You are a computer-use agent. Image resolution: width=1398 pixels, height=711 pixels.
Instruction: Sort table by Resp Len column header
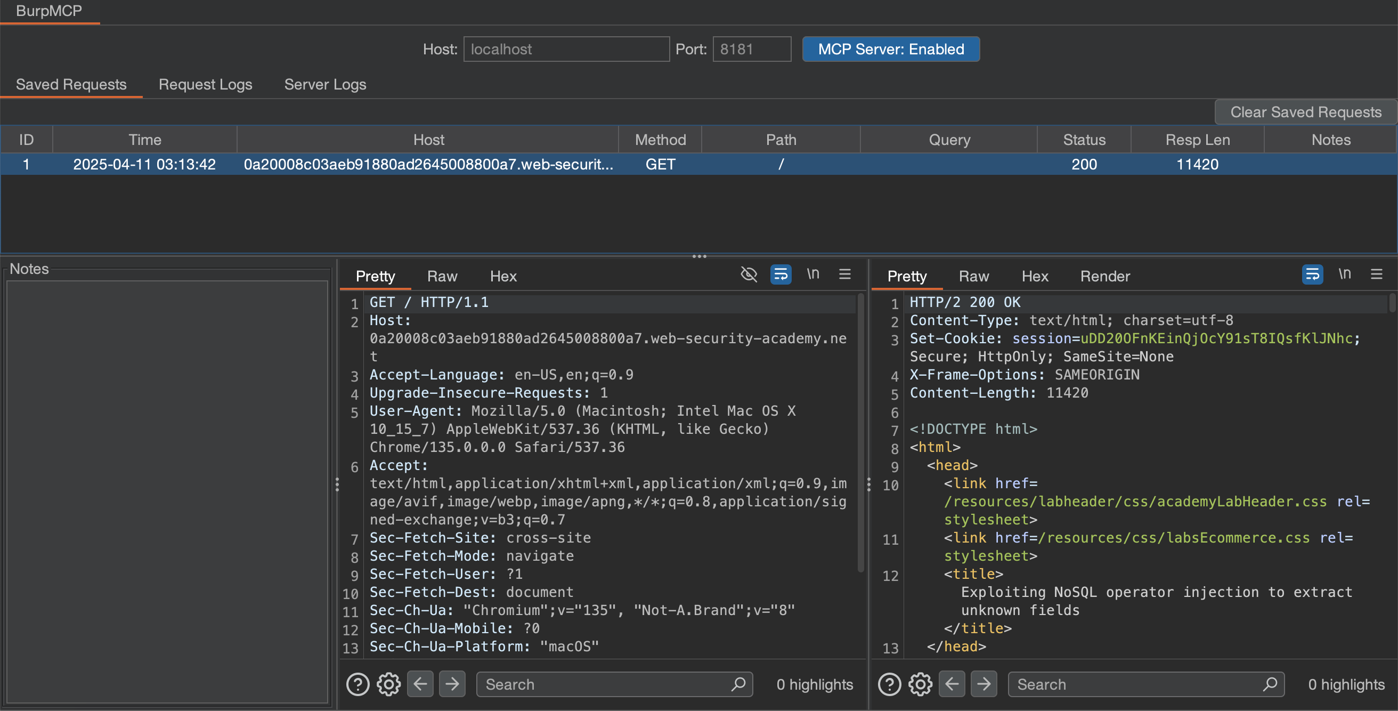pos(1197,140)
